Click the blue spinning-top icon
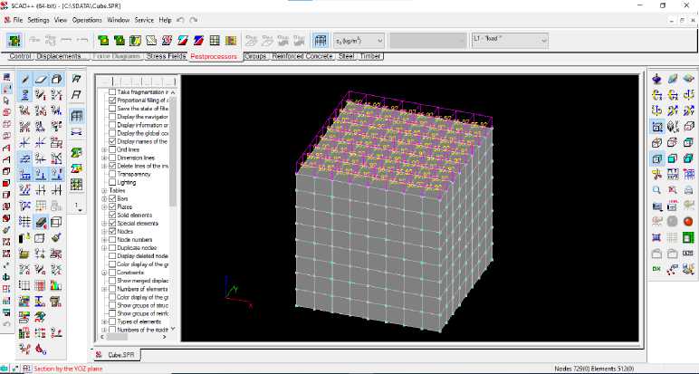The width and height of the screenshot is (699, 374). (656, 80)
